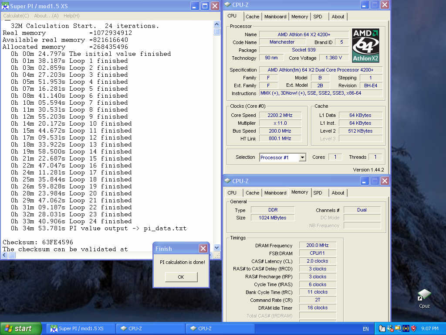The image size is (446, 335).
Task: Click the Multiplier x 11.0 value
Action: click(280, 123)
